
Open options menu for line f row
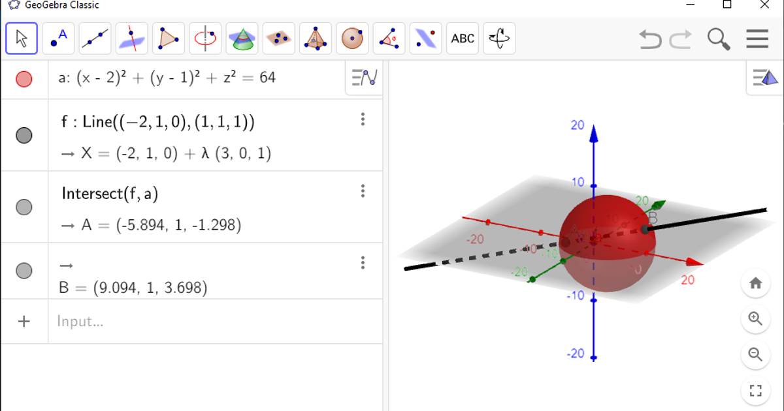[363, 119]
